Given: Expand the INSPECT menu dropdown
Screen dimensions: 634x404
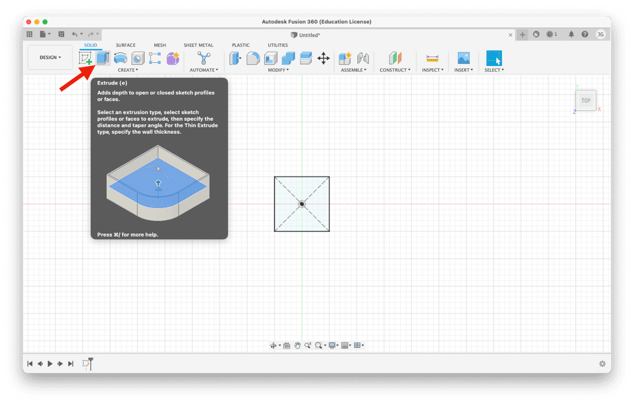Looking at the screenshot, I should (x=432, y=70).
